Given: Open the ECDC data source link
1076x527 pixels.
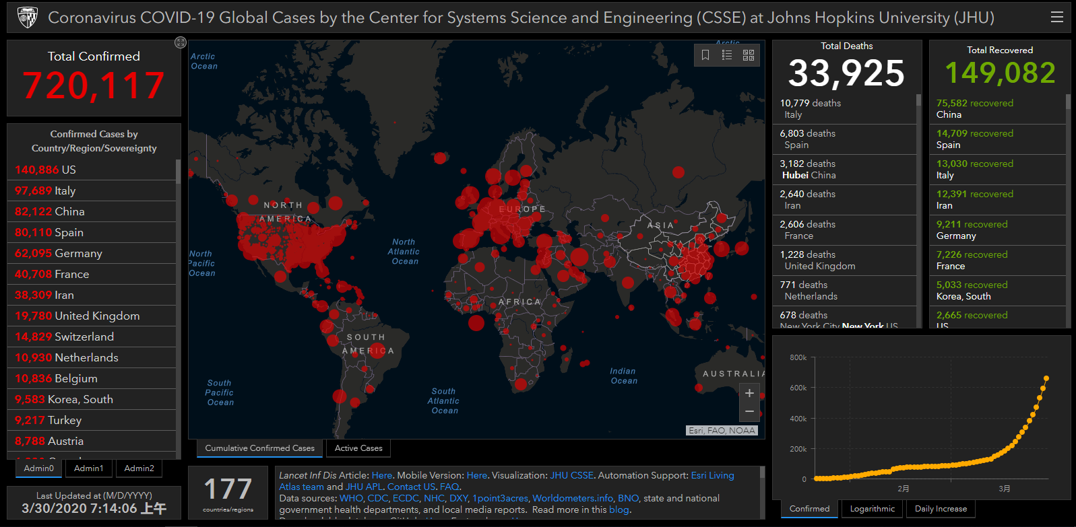Looking at the screenshot, I should click(406, 498).
